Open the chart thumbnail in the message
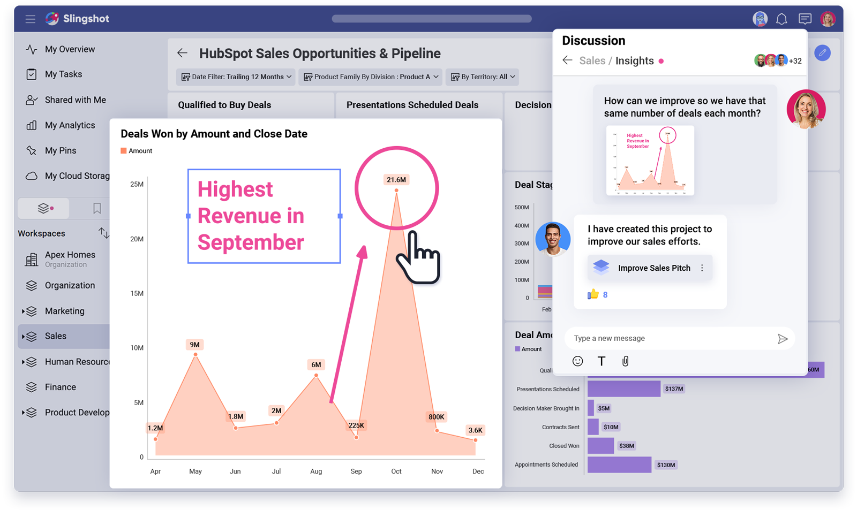Image resolution: width=857 pixels, height=510 pixels. tap(650, 161)
